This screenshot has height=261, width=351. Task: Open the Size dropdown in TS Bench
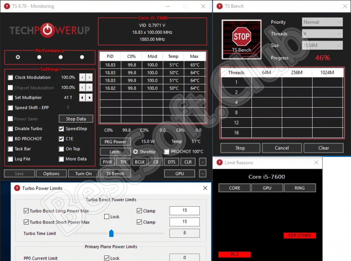pos(322,45)
